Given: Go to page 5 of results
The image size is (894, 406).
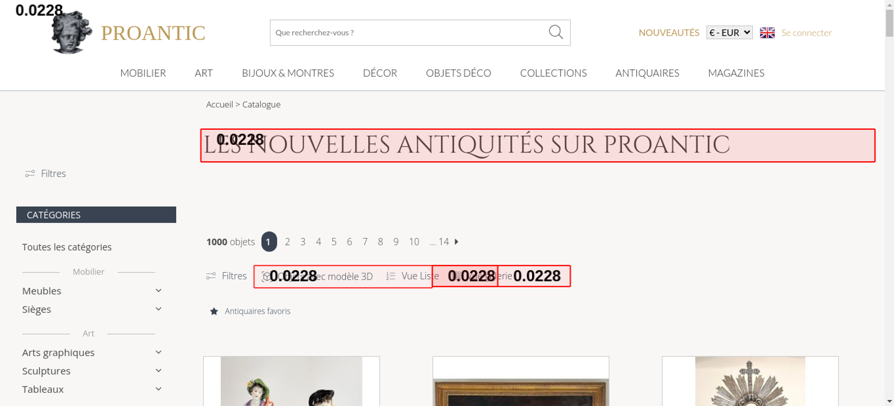Looking at the screenshot, I should (x=334, y=242).
